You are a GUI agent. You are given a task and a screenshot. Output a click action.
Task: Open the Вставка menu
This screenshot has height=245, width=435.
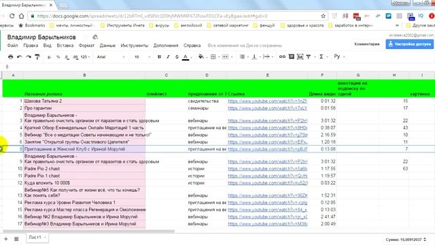tap(65, 46)
